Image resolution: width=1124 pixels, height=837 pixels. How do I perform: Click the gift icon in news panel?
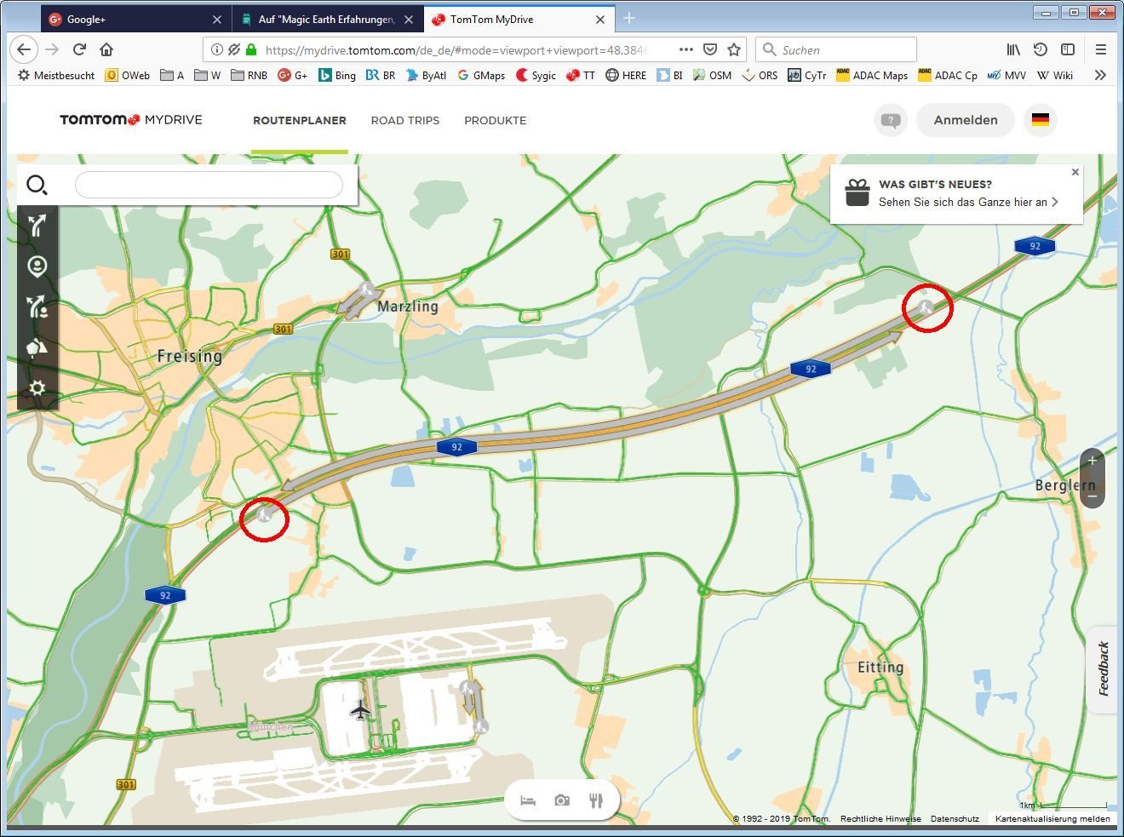point(857,192)
